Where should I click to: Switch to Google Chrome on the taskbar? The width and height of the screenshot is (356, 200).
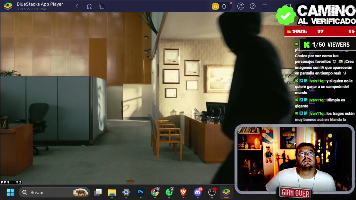[x=155, y=192]
